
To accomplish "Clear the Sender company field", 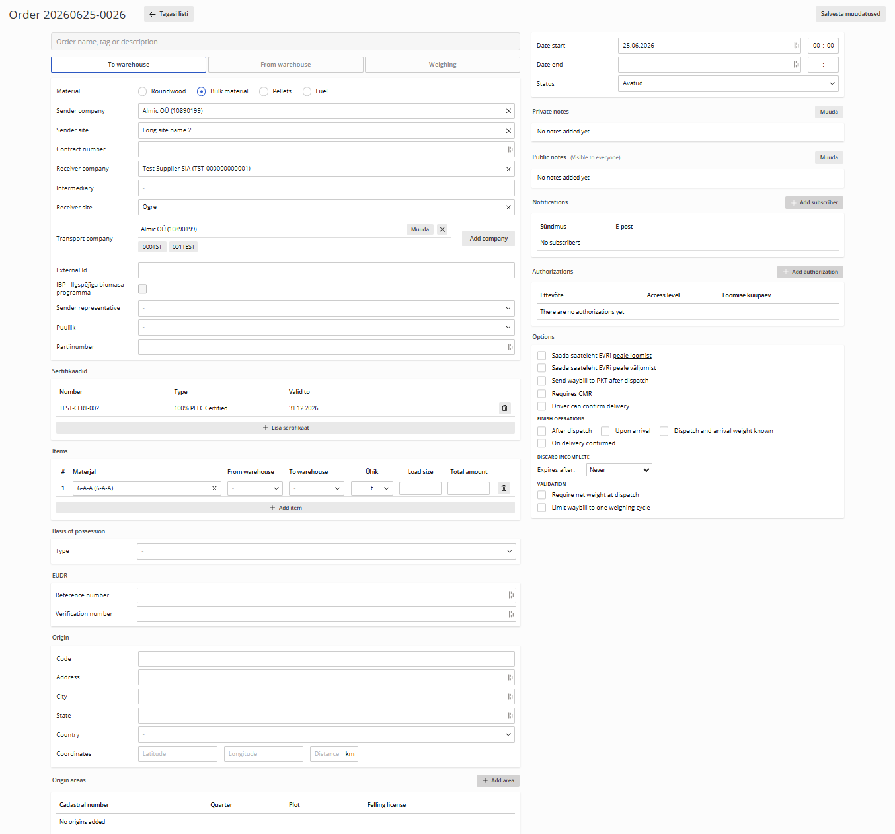I will coord(508,111).
